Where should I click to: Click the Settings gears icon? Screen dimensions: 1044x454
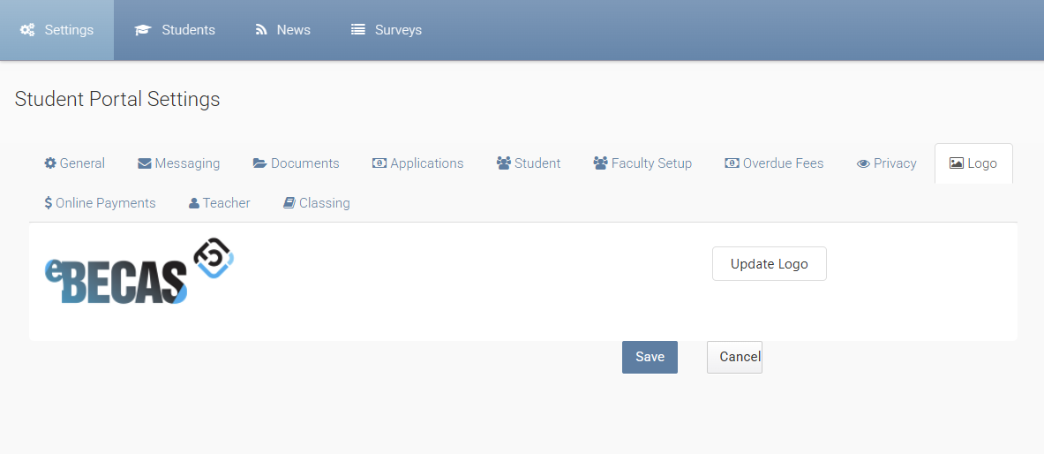[27, 30]
